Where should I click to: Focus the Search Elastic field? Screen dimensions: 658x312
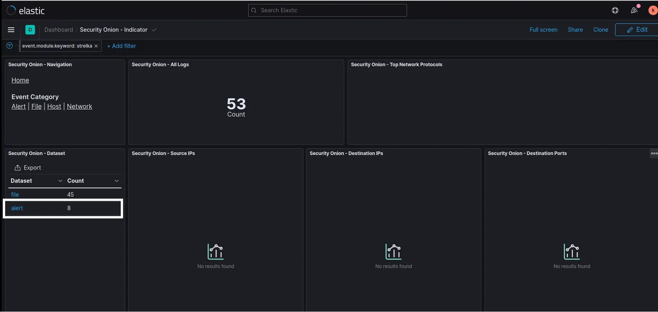pyautogui.click(x=327, y=10)
